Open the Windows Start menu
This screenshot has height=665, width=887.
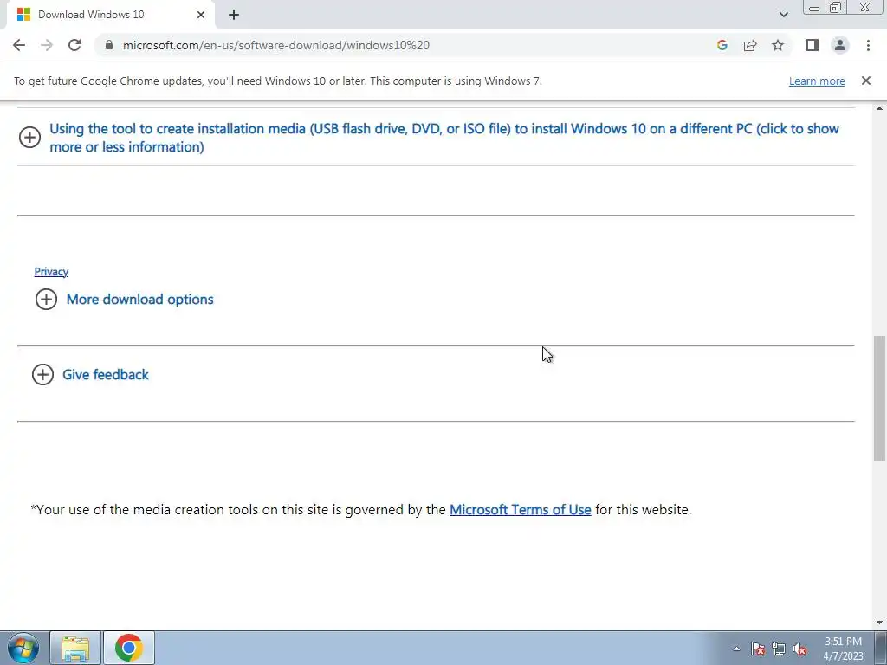click(x=23, y=648)
